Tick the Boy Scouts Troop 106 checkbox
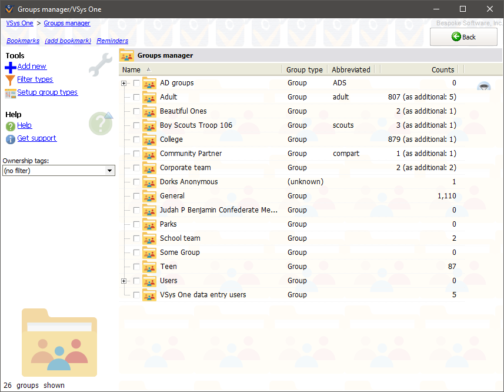The image size is (504, 392). coord(136,125)
